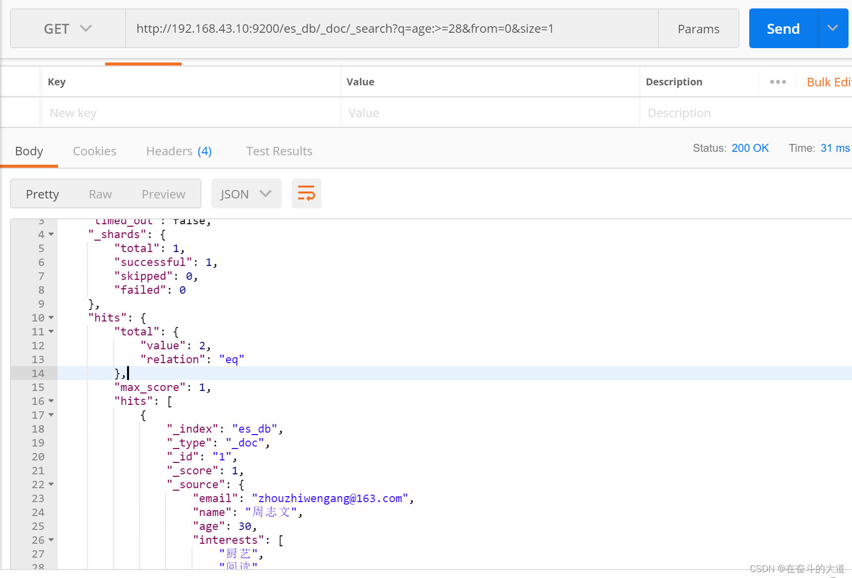Click the "_score": 1 line
Viewport: 852px width, 578px height.
(x=205, y=470)
